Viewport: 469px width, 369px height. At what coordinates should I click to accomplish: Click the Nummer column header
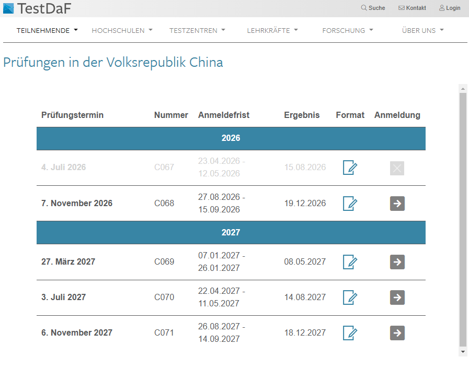[171, 115]
